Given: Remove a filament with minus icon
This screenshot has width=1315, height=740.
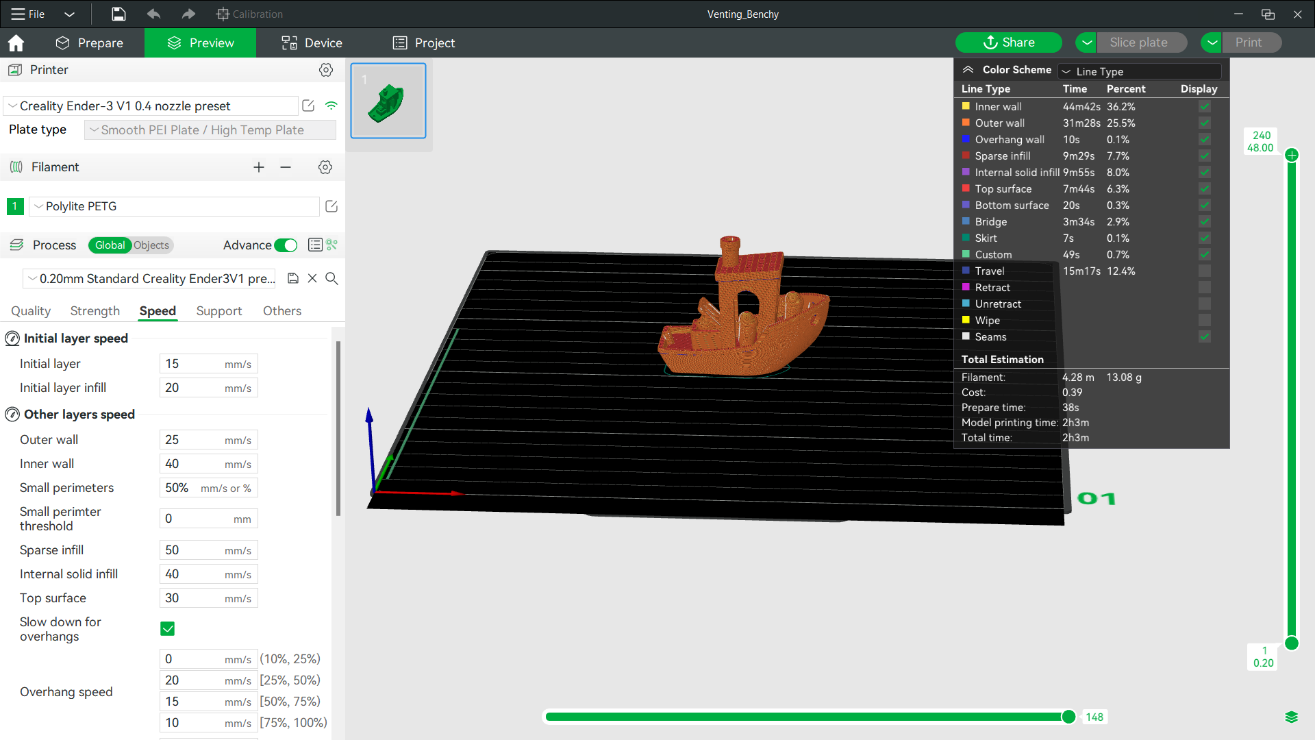Looking at the screenshot, I should tap(286, 167).
